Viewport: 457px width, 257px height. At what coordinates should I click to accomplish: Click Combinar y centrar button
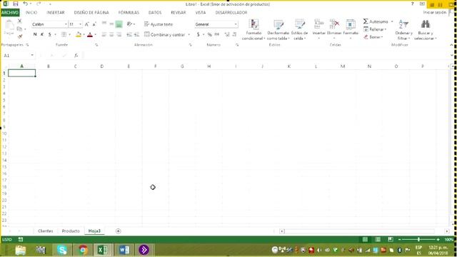click(x=165, y=34)
